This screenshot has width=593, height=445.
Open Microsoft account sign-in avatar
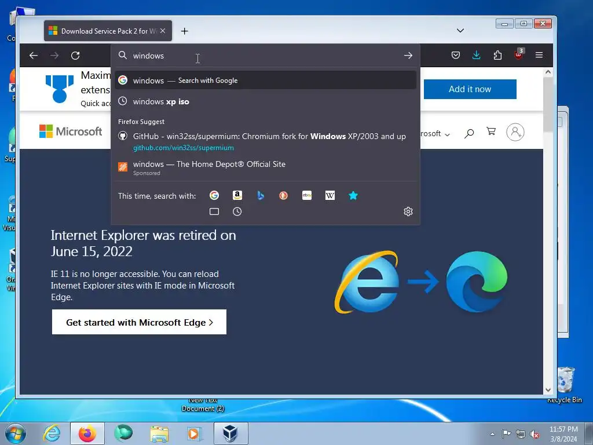[x=515, y=132]
